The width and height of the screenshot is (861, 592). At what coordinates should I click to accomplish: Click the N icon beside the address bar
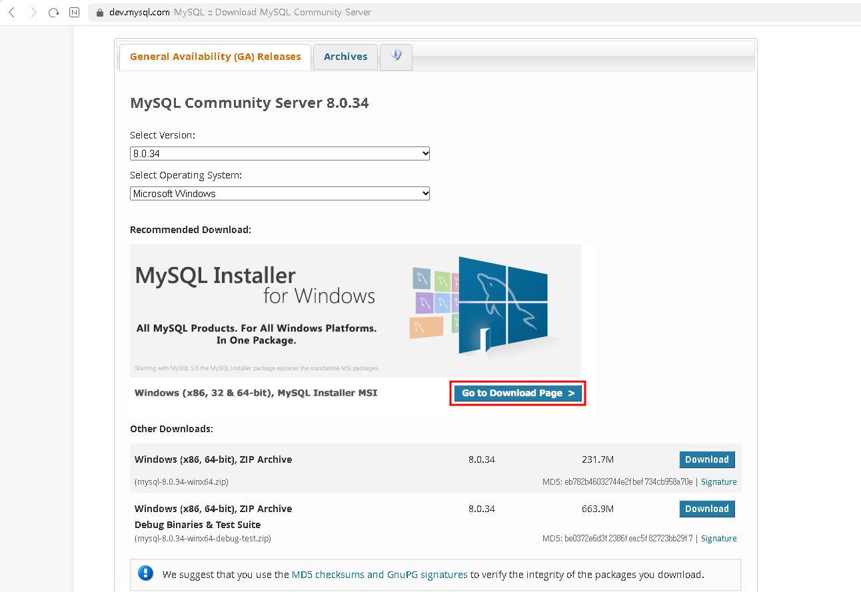(x=75, y=13)
